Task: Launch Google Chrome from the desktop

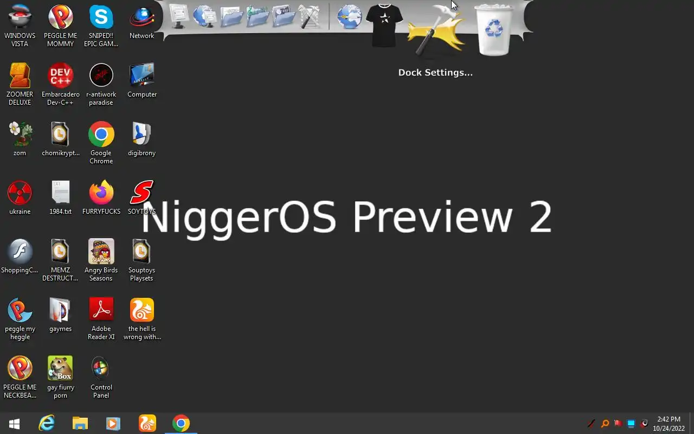Action: [101, 143]
